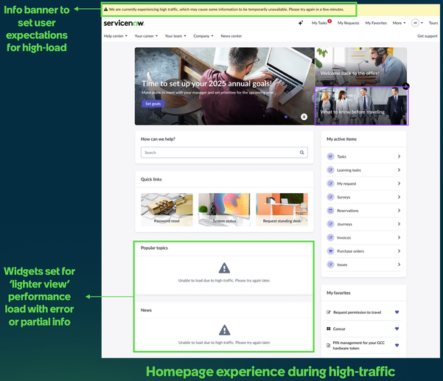Expand the Company dropdown

click(203, 36)
